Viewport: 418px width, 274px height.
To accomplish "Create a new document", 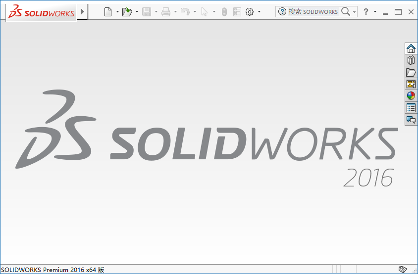I will pyautogui.click(x=108, y=12).
